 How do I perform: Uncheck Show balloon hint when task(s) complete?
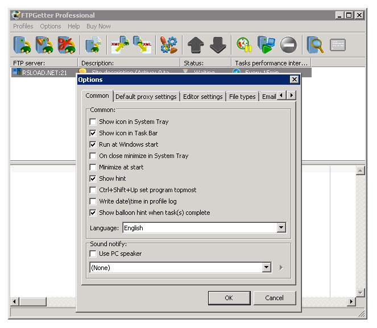[x=93, y=213]
